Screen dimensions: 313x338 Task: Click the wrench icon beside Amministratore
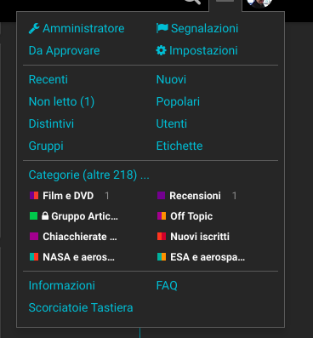34,29
